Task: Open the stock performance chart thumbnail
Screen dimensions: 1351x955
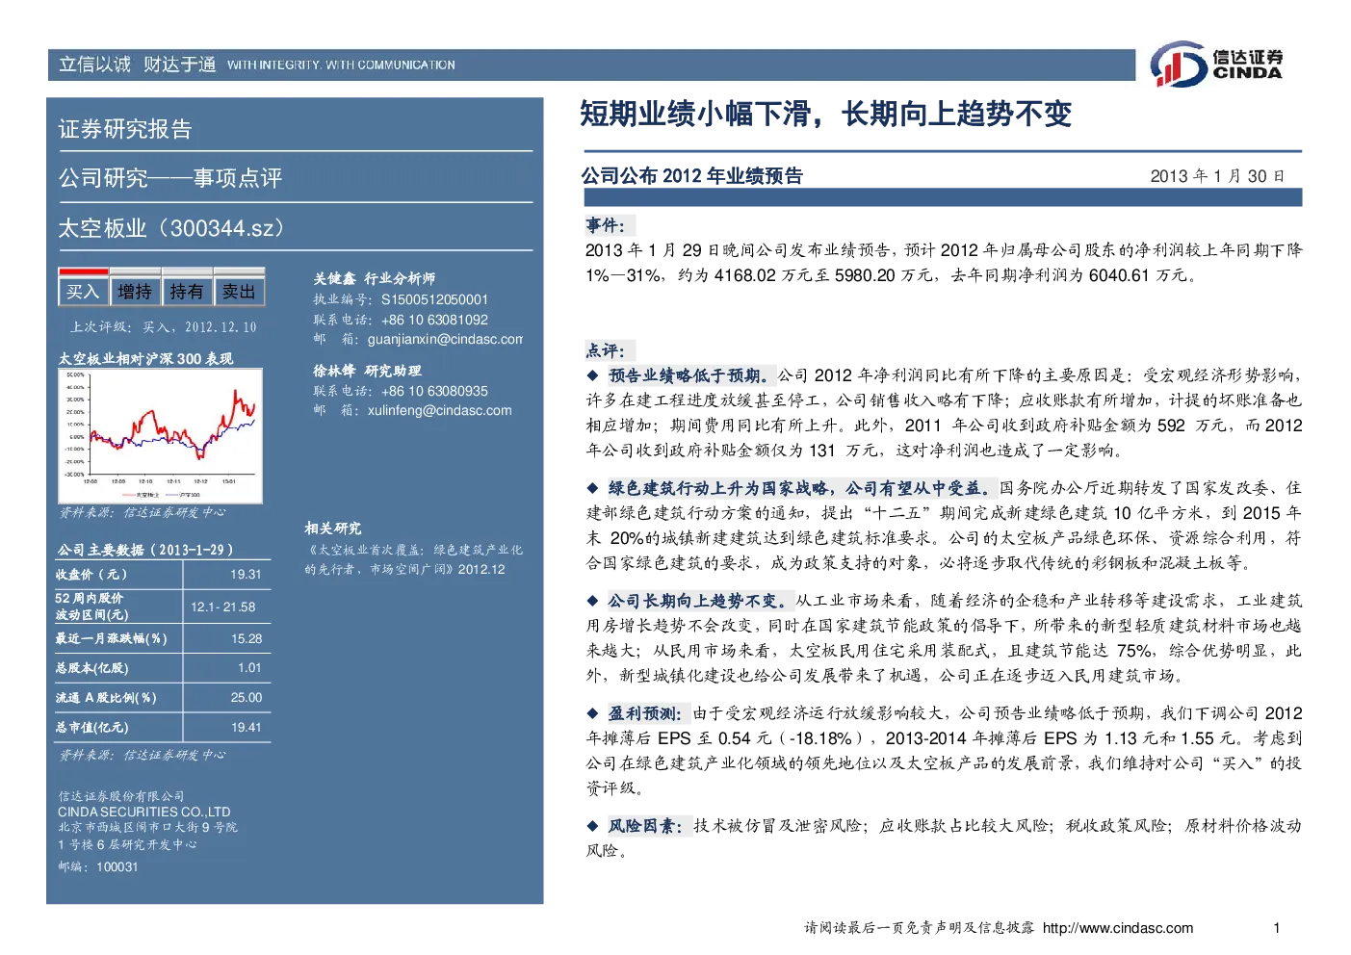Action: point(161,435)
